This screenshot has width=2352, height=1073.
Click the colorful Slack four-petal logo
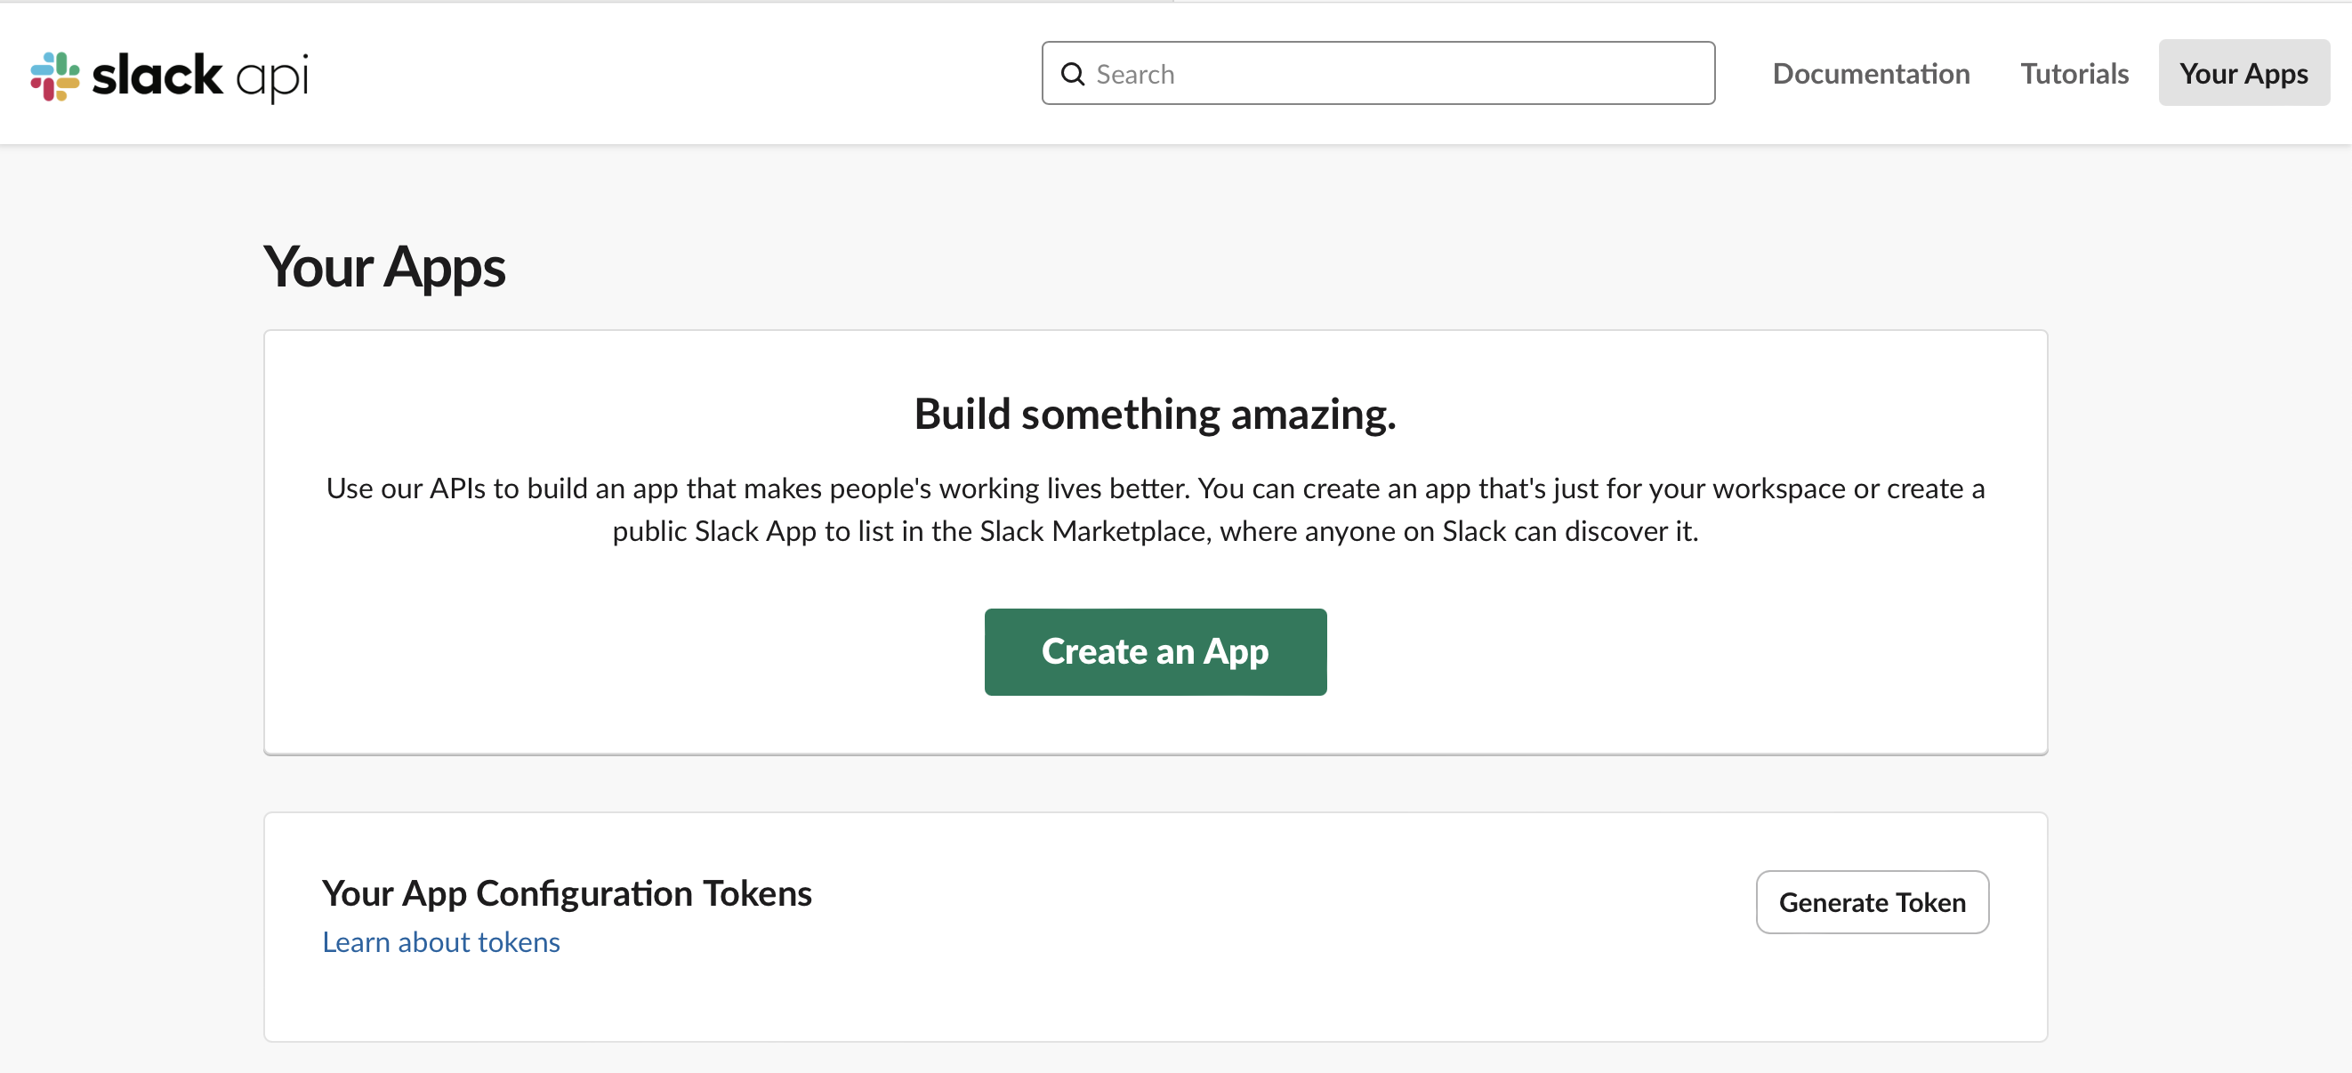57,76
